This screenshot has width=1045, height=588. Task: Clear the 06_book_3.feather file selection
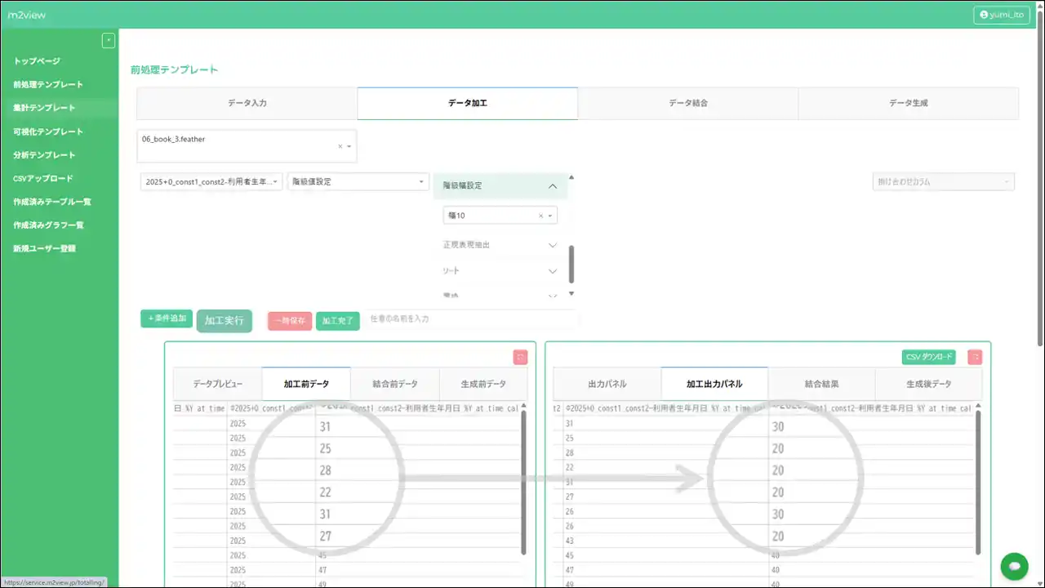(x=340, y=146)
